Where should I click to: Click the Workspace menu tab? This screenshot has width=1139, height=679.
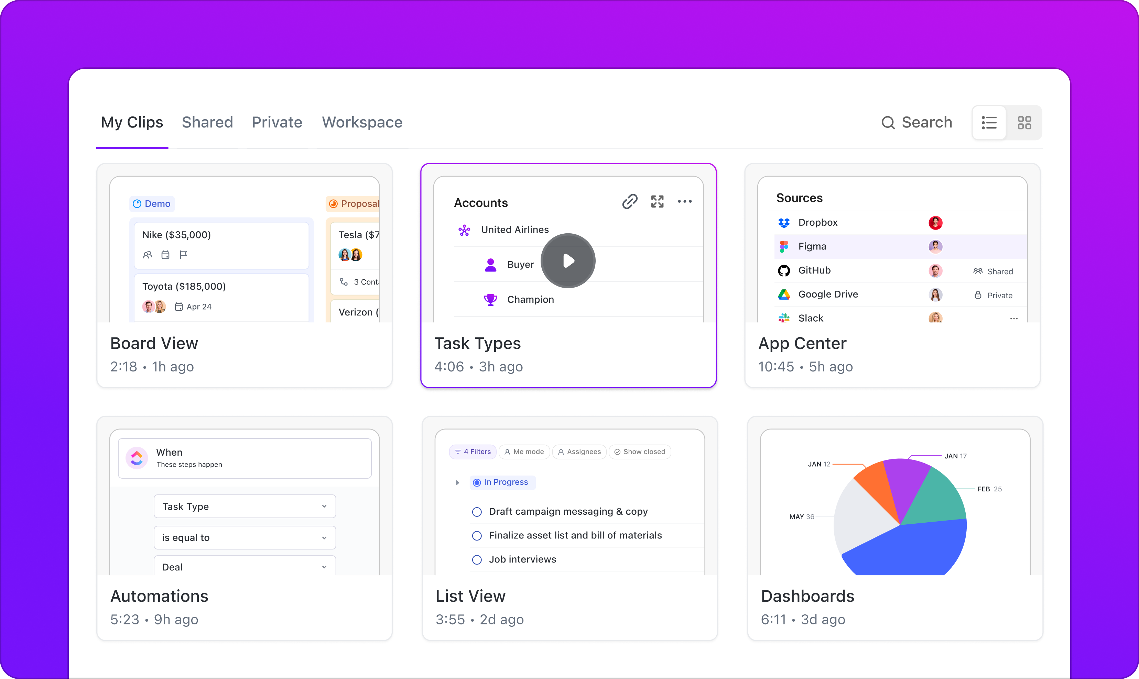click(362, 122)
